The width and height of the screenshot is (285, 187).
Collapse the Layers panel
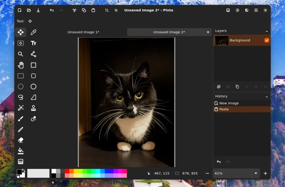point(267,31)
